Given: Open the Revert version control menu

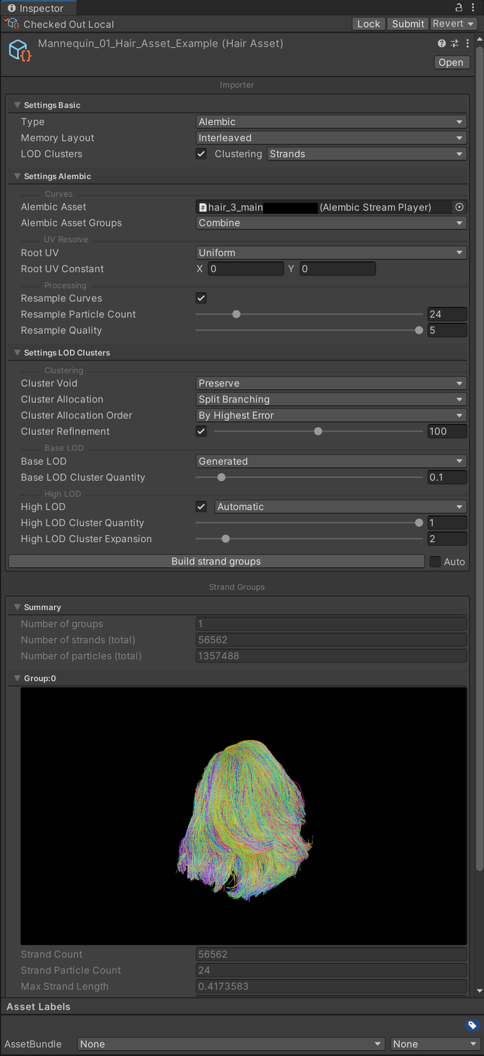Looking at the screenshot, I should [x=453, y=24].
